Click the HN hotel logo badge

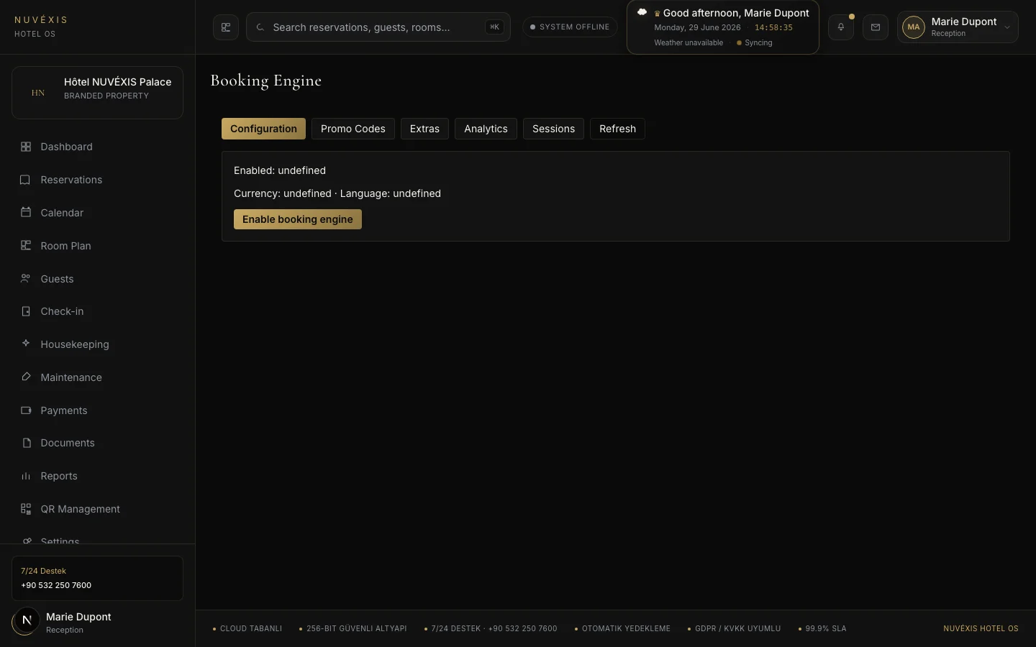[38, 93]
